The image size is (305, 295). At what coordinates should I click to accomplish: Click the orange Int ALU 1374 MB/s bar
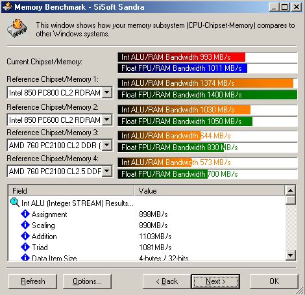(206, 83)
